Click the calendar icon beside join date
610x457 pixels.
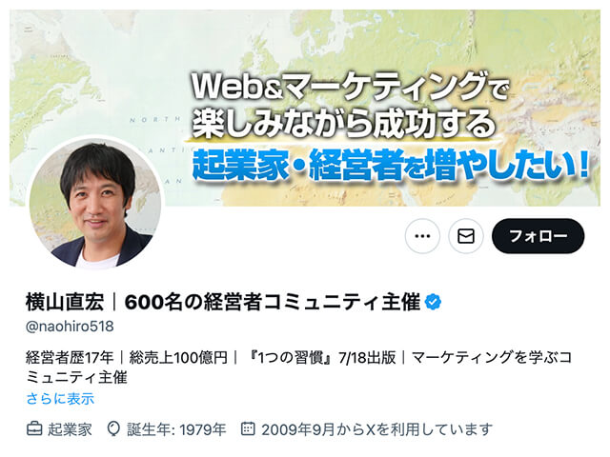(248, 428)
